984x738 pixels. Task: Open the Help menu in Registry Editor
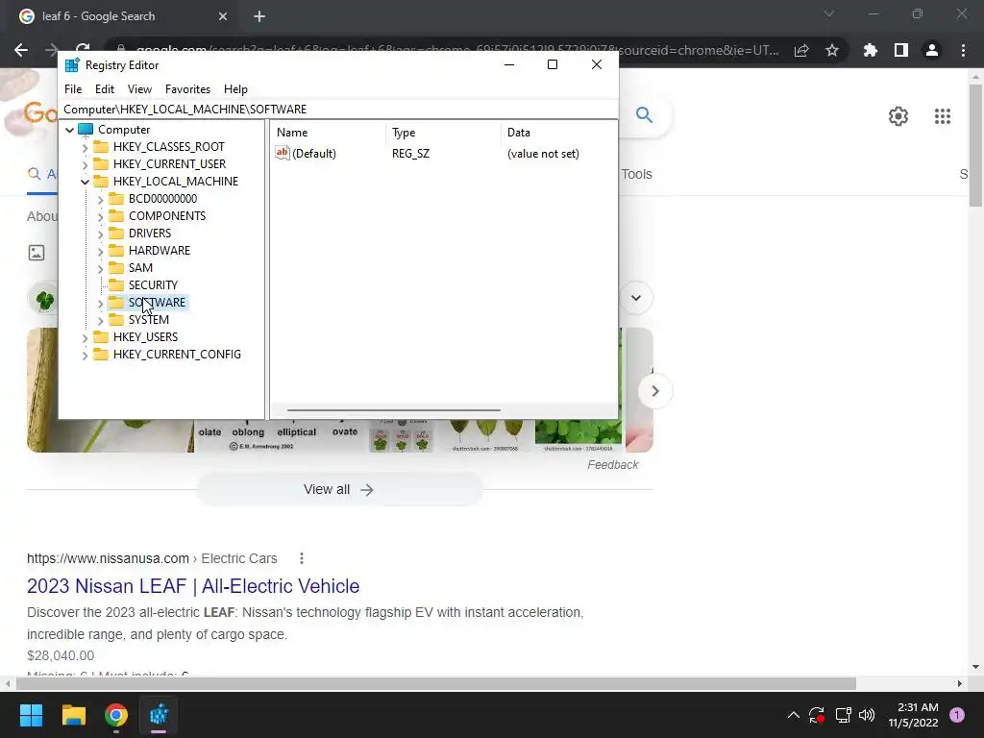235,89
